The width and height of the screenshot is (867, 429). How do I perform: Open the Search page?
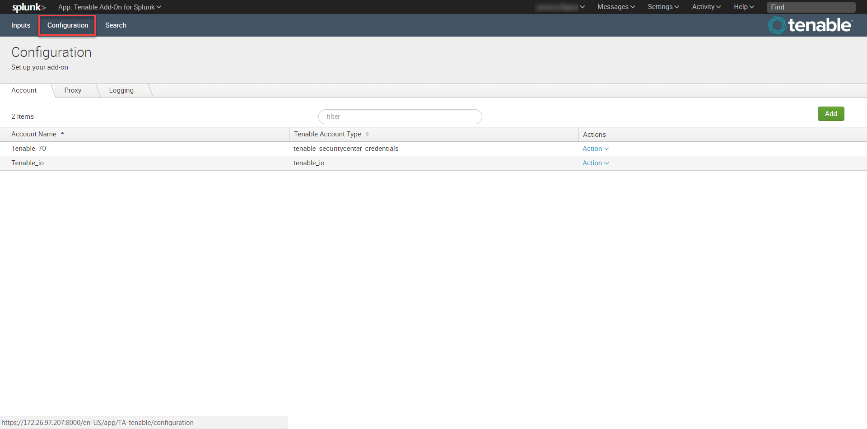[115, 25]
